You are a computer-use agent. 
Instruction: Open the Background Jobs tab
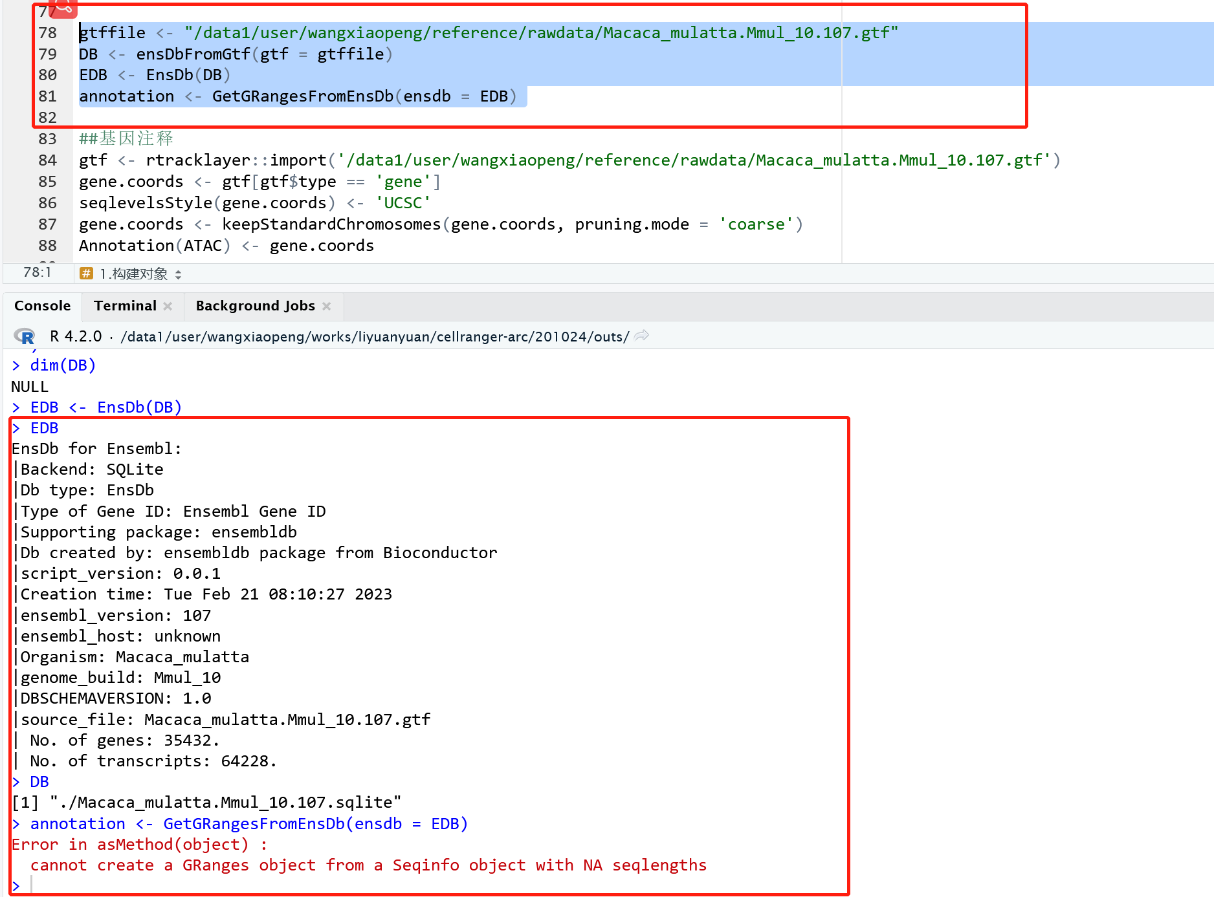pyautogui.click(x=255, y=305)
